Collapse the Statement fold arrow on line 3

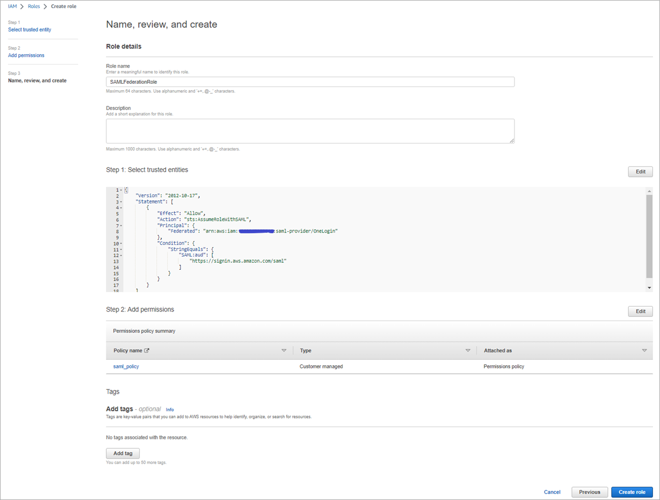click(x=121, y=202)
